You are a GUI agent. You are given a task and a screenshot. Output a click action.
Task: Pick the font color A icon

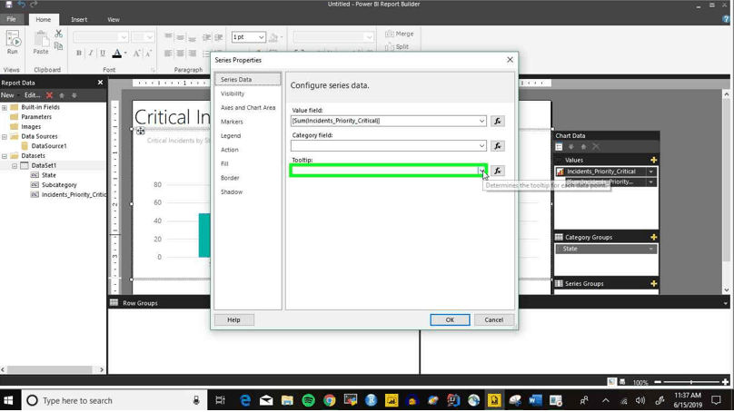[x=117, y=53]
